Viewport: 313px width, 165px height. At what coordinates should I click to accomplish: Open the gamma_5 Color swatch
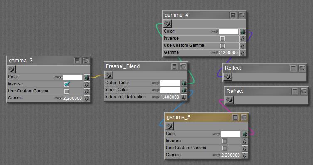[231, 134]
